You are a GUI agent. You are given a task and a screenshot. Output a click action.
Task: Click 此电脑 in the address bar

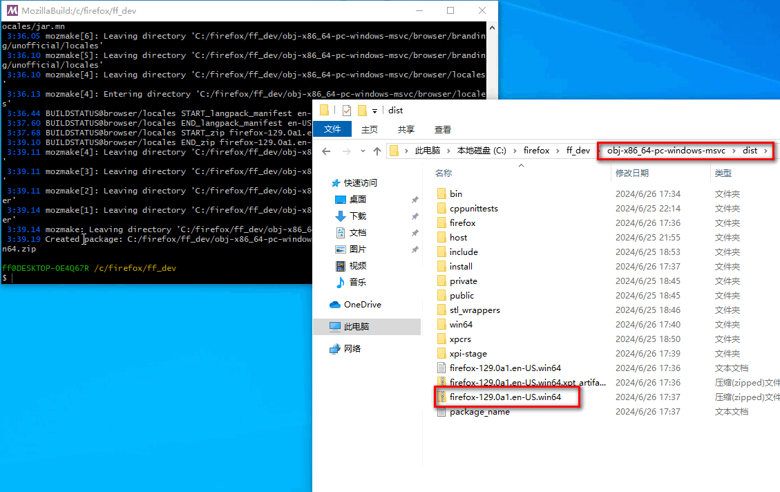click(x=428, y=151)
